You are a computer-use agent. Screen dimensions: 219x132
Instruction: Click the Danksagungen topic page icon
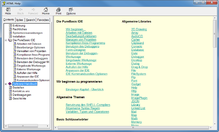click(10, 95)
